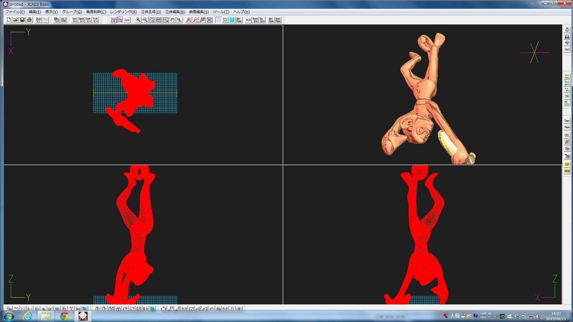Open the 曲面編集(S) menu
The image size is (573, 322).
tap(199, 12)
